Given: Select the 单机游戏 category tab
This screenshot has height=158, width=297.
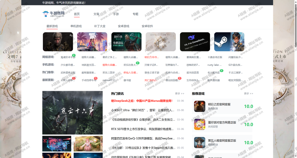Looking at the screenshot, I should [76, 26].
